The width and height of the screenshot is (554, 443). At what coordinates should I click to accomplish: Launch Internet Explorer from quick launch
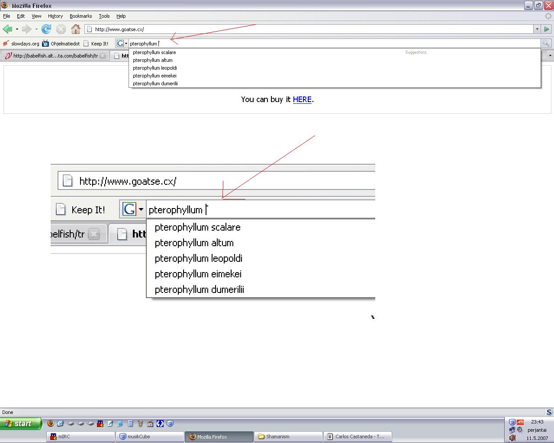(60, 424)
